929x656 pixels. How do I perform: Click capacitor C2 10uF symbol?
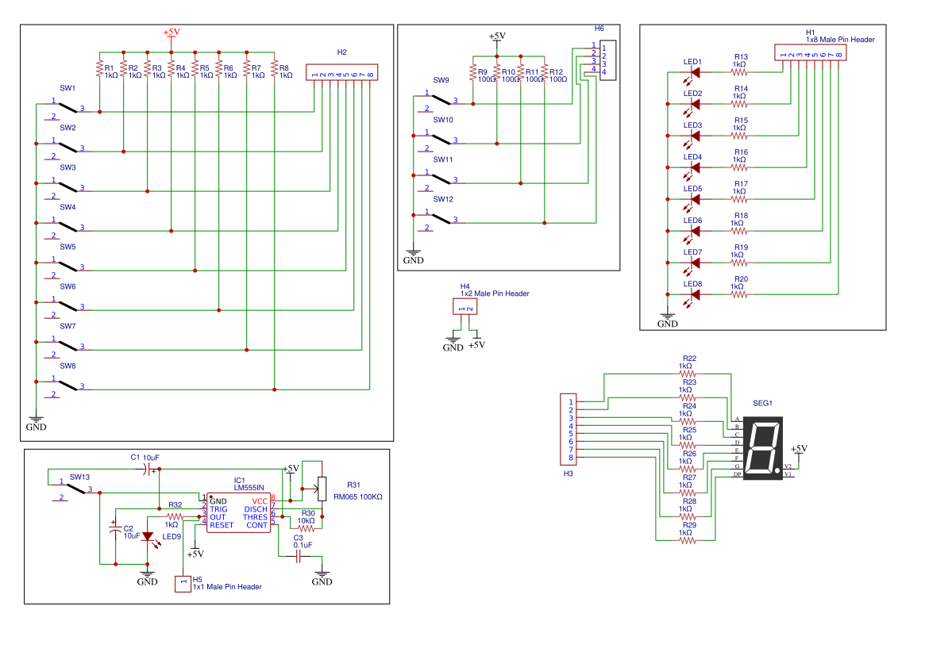(116, 529)
